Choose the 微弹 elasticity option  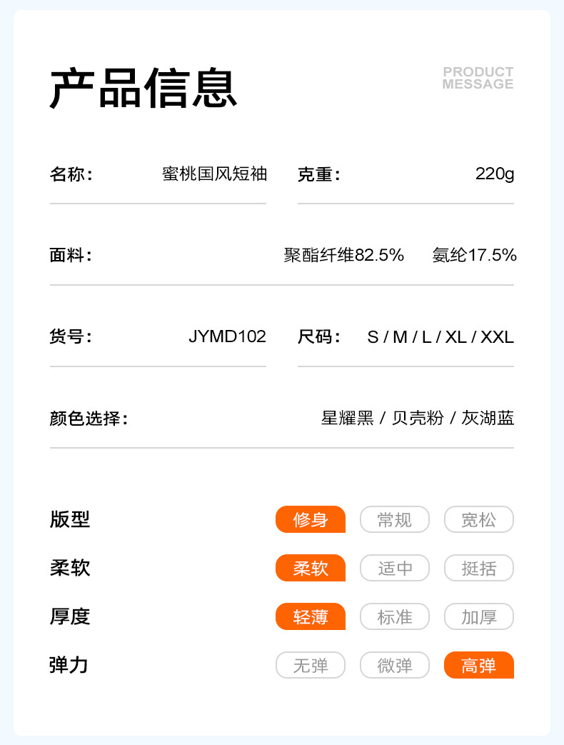click(395, 666)
